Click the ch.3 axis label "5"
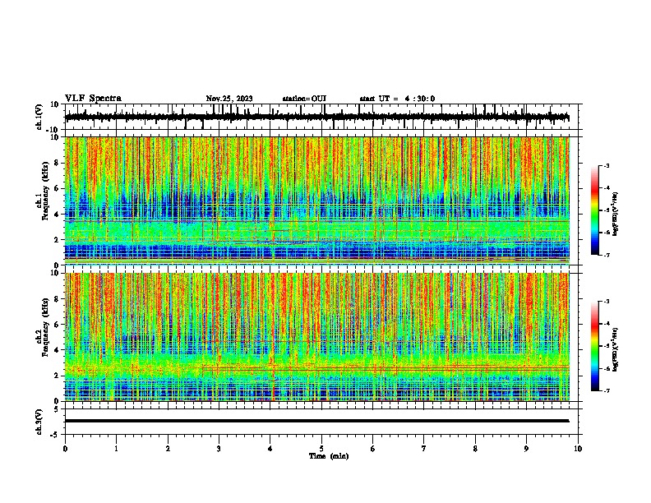The width and height of the screenshot is (651, 503). (x=57, y=409)
